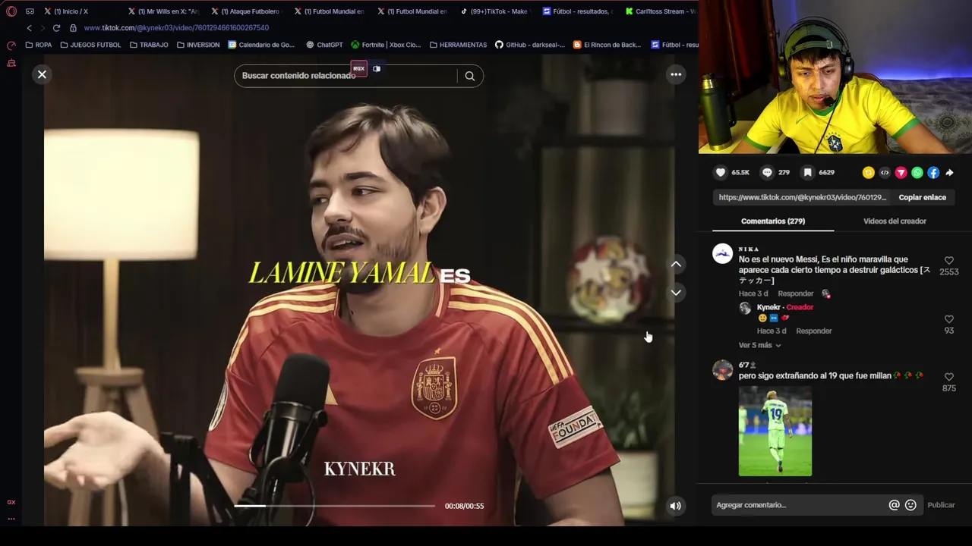Screen dimensions: 972x546
Task: Switch to Ataque Futbolero tab
Action: coord(247,11)
